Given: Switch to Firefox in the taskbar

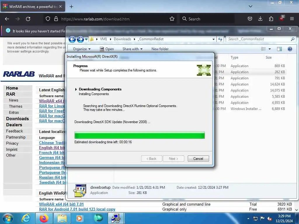Looking at the screenshot, I should click(44, 218).
